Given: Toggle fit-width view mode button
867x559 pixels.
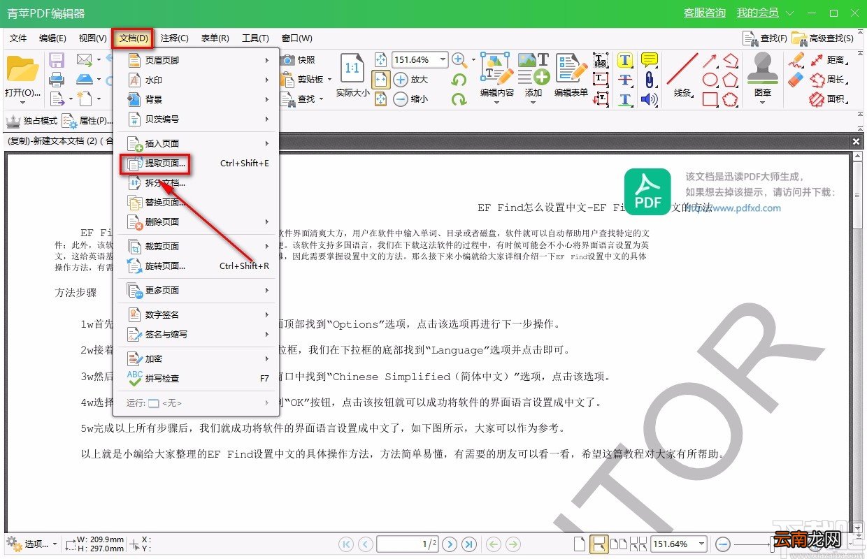Looking at the screenshot, I should (380, 80).
